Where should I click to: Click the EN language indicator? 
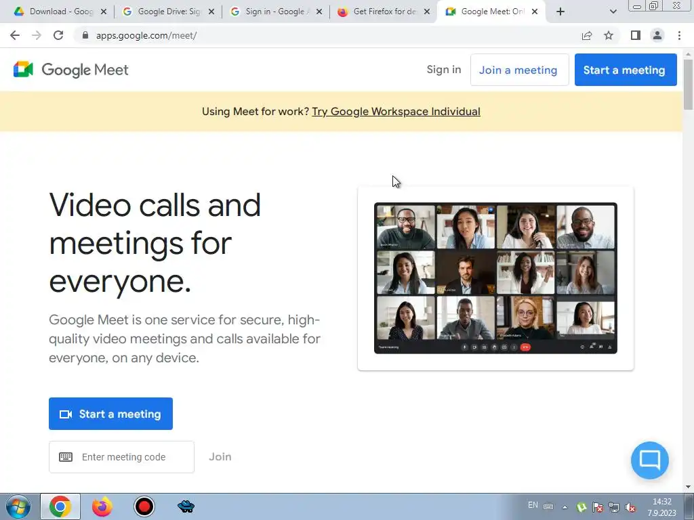[x=533, y=505]
